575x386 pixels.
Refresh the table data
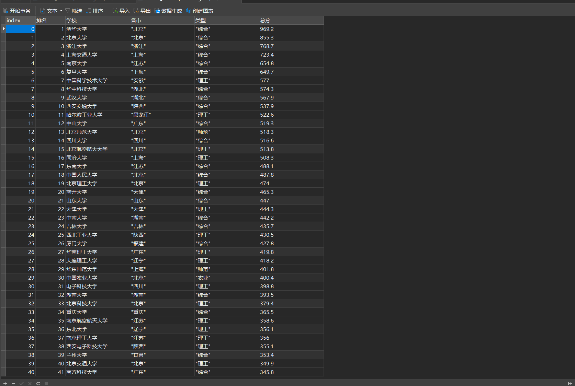point(38,383)
